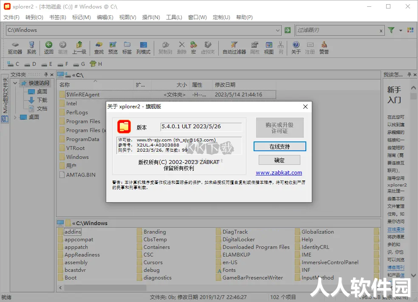Click the 删除 delete toolbar icon
Viewport: 418px width, 302px height.
[181, 48]
